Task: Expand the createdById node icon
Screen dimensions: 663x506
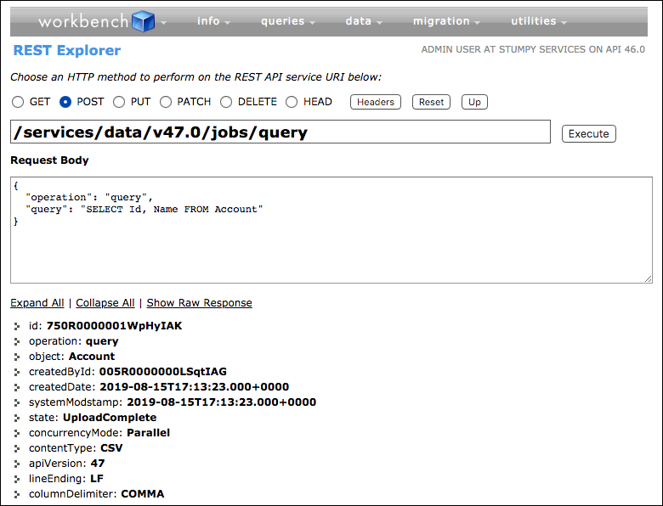Action: [x=17, y=372]
